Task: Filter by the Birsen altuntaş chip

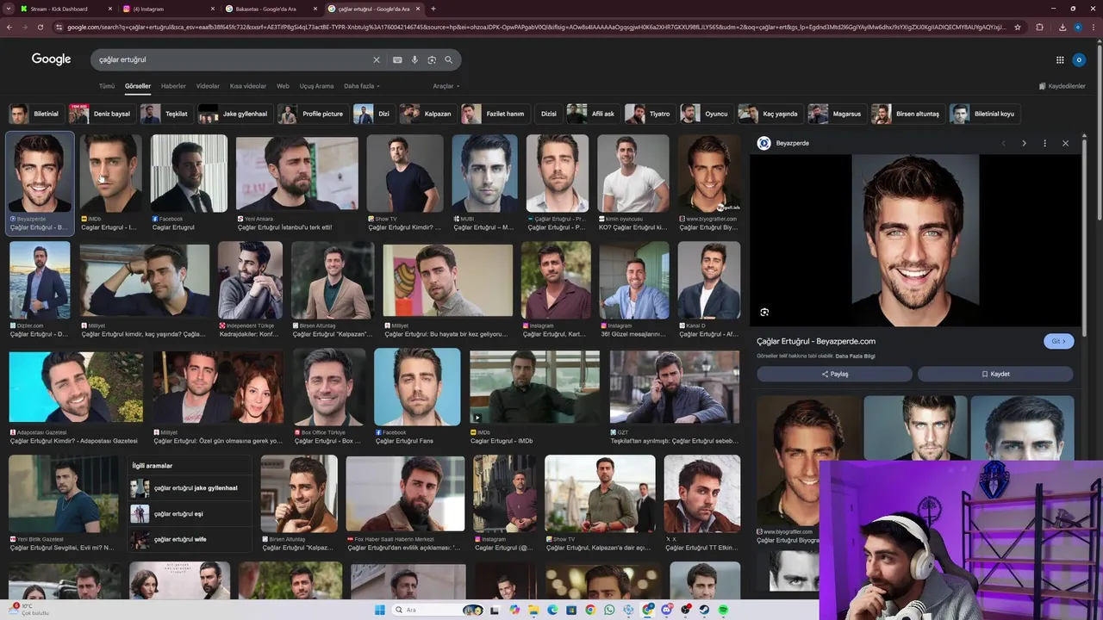Action: pos(907,114)
